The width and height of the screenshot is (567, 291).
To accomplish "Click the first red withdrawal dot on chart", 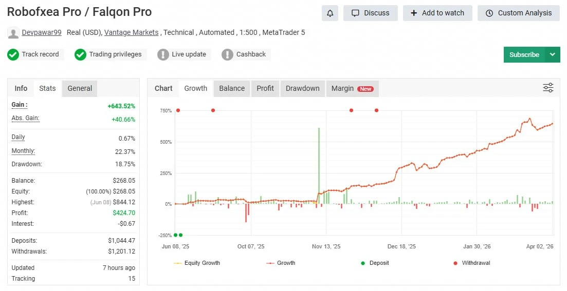I will pyautogui.click(x=178, y=110).
